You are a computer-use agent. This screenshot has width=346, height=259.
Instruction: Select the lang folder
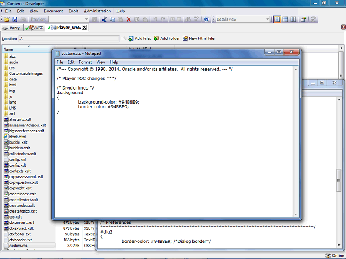[x=12, y=102]
